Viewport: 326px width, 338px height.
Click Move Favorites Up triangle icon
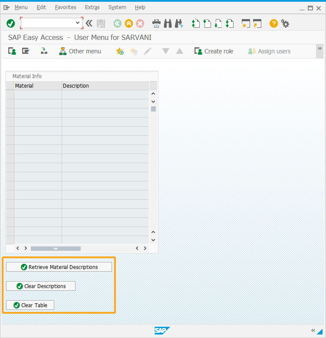point(179,51)
